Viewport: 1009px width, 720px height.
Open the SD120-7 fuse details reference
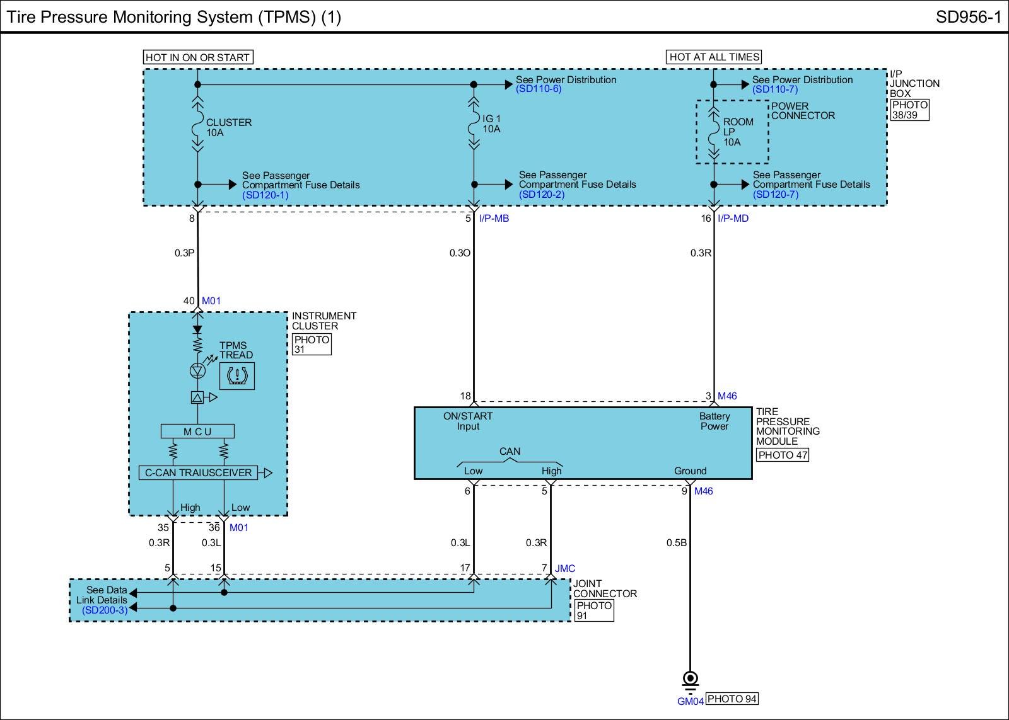click(776, 194)
